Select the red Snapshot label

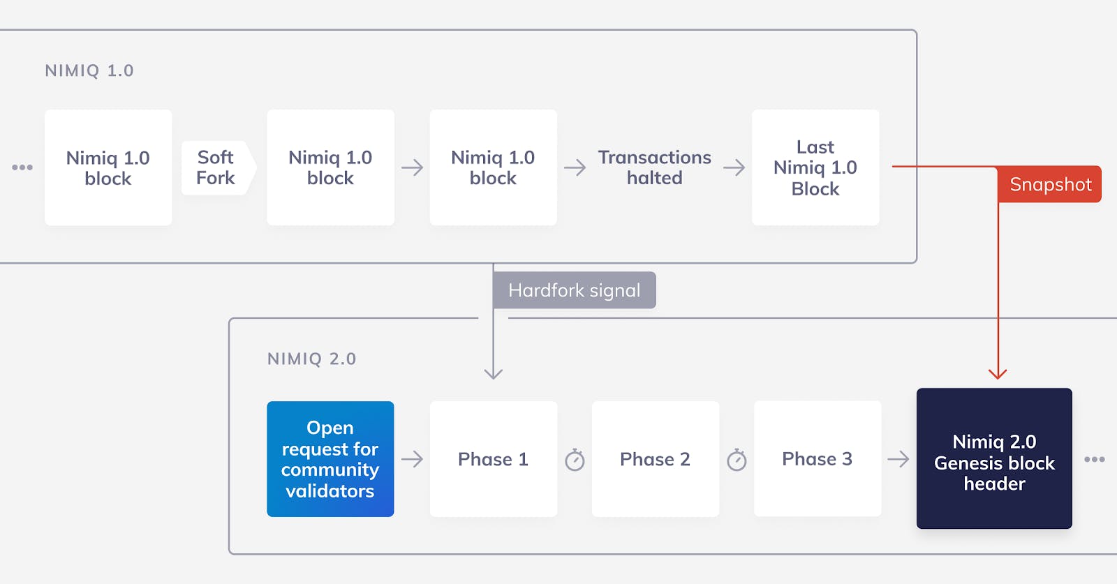click(x=1049, y=184)
